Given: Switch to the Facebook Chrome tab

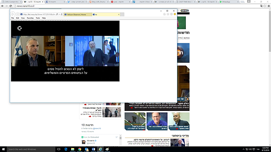Looking at the screenshot, I should pyautogui.click(x=55, y=2).
